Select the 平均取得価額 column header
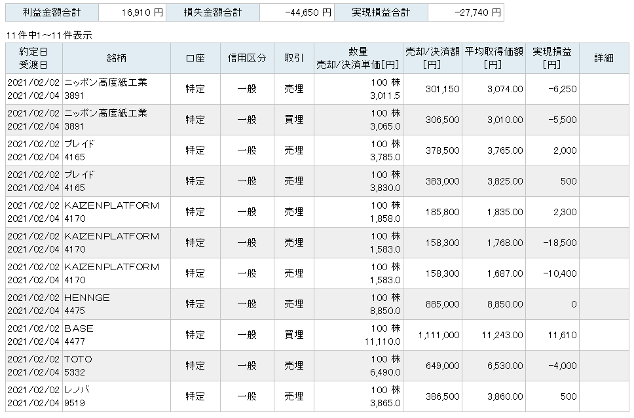The height and width of the screenshot is (418, 634). [494, 58]
